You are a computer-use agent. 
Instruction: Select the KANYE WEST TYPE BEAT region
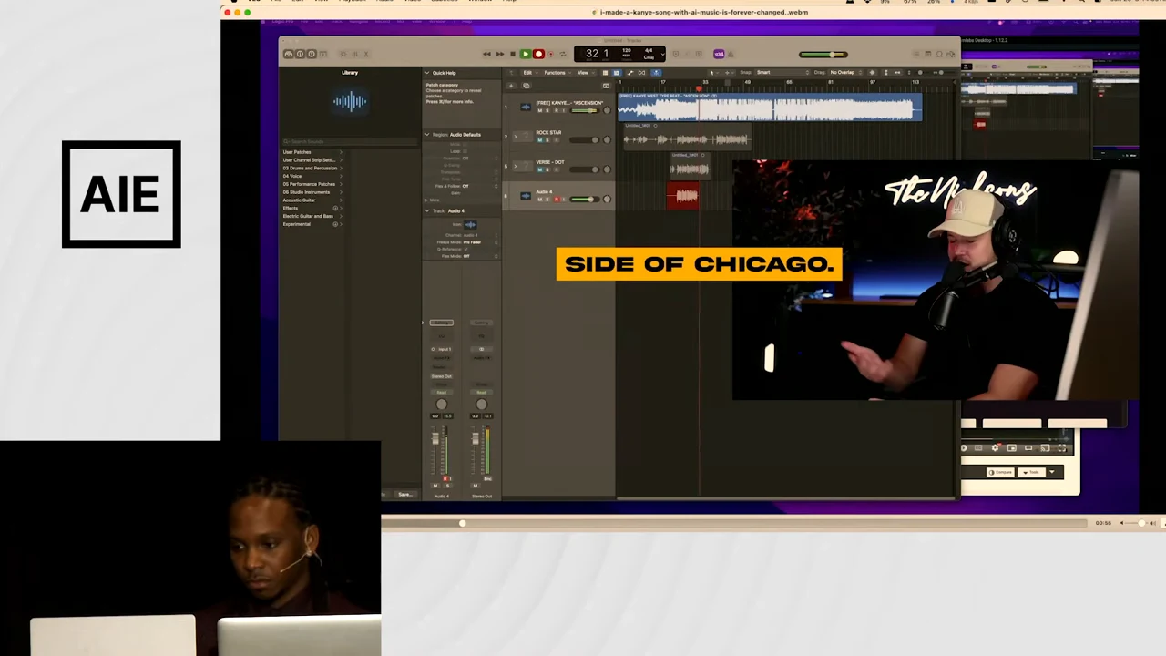[771, 108]
